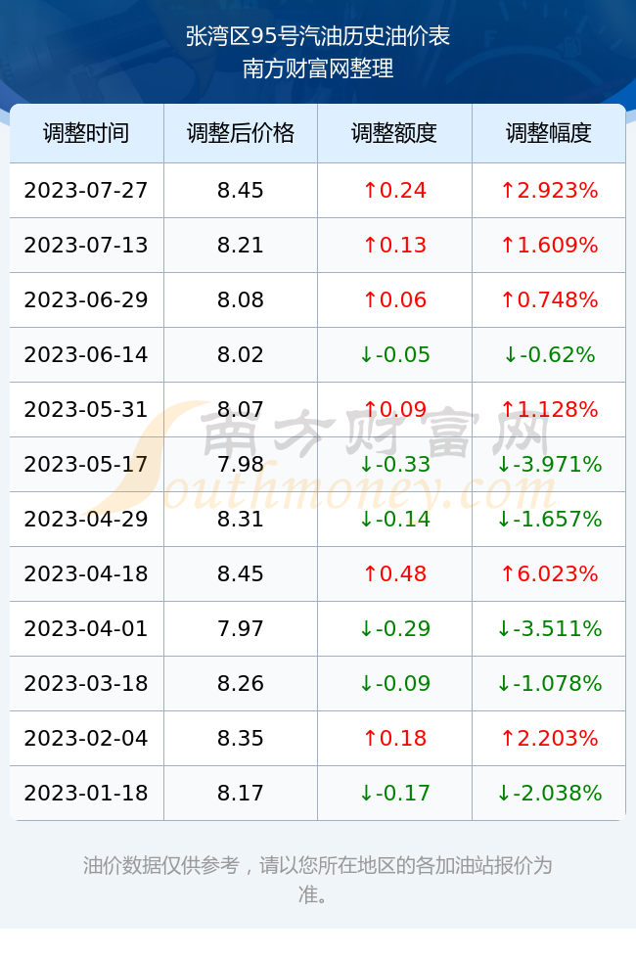The width and height of the screenshot is (636, 959).
Task: Click the 调整幅度 column header
Action: pyautogui.click(x=549, y=133)
